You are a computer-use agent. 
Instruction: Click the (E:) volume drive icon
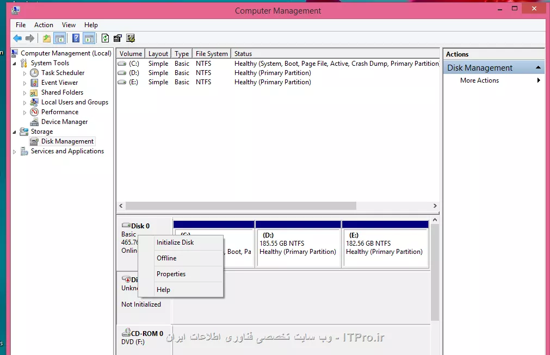[x=122, y=82]
